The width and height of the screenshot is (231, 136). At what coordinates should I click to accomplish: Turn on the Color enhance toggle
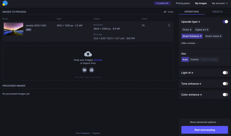tap(225, 95)
